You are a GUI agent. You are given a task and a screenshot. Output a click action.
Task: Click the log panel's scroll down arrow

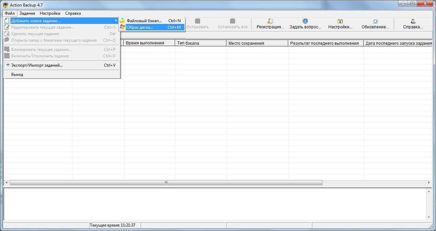pyautogui.click(x=429, y=217)
